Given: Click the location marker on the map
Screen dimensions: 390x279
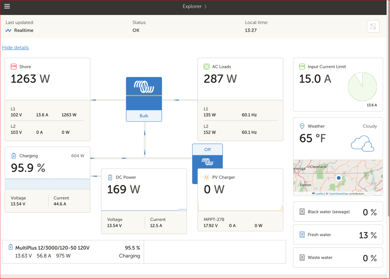Looking at the screenshot, I should coord(339,178).
